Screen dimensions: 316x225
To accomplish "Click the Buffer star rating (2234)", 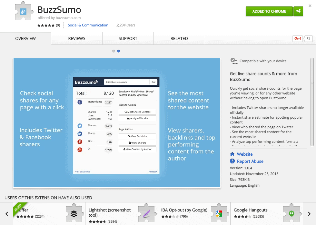I will click(x=25, y=217).
